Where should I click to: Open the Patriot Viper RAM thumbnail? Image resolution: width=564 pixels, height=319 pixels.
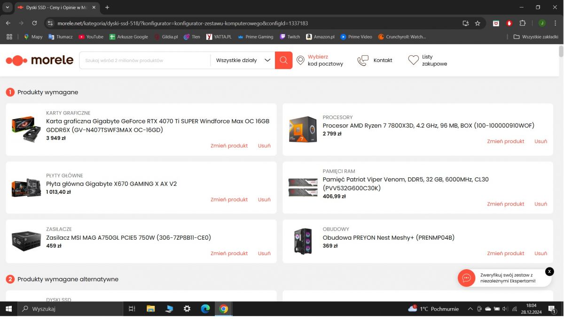(x=303, y=188)
